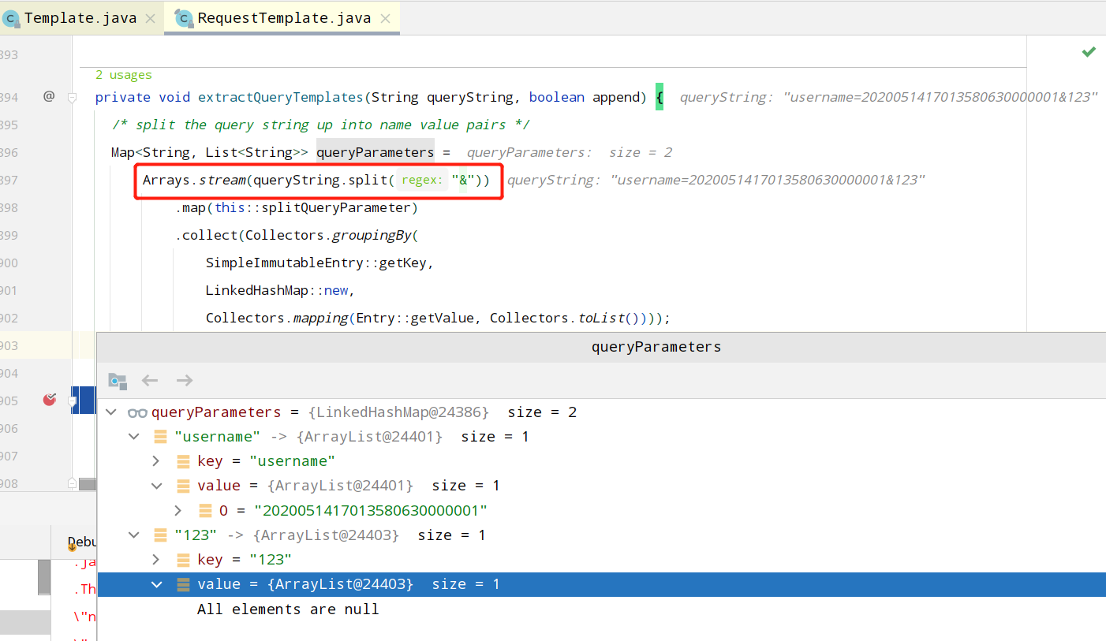
Task: Click the field icon next to key = "123"
Action: click(183, 559)
